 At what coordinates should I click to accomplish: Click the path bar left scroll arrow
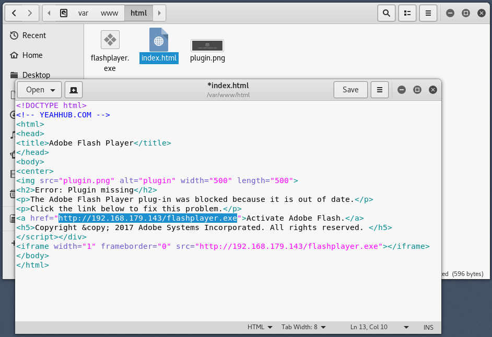(49, 13)
